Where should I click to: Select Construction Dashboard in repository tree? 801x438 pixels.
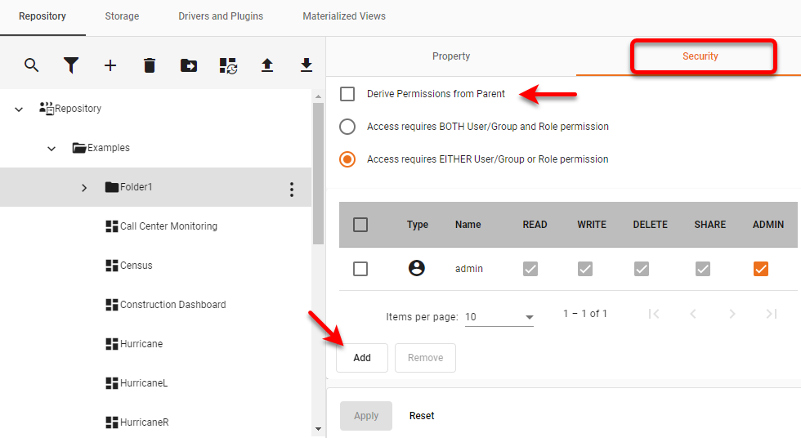point(172,305)
